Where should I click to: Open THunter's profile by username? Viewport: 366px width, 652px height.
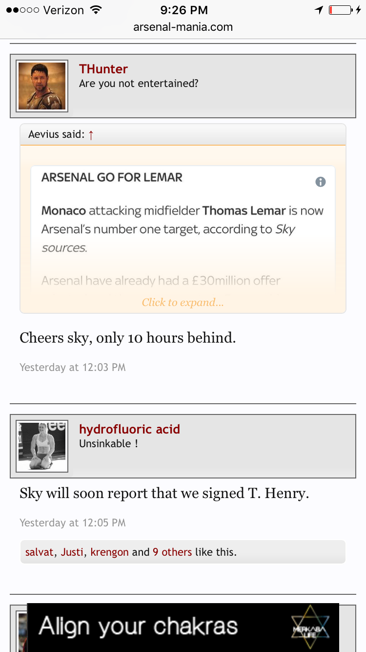point(103,69)
